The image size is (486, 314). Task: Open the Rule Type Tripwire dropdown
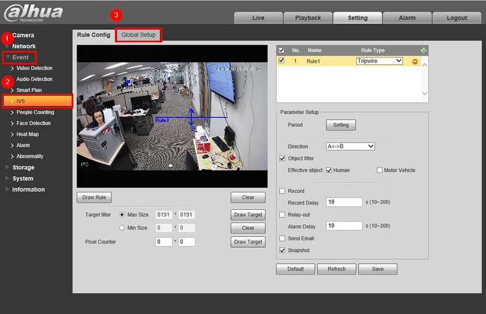coord(379,61)
